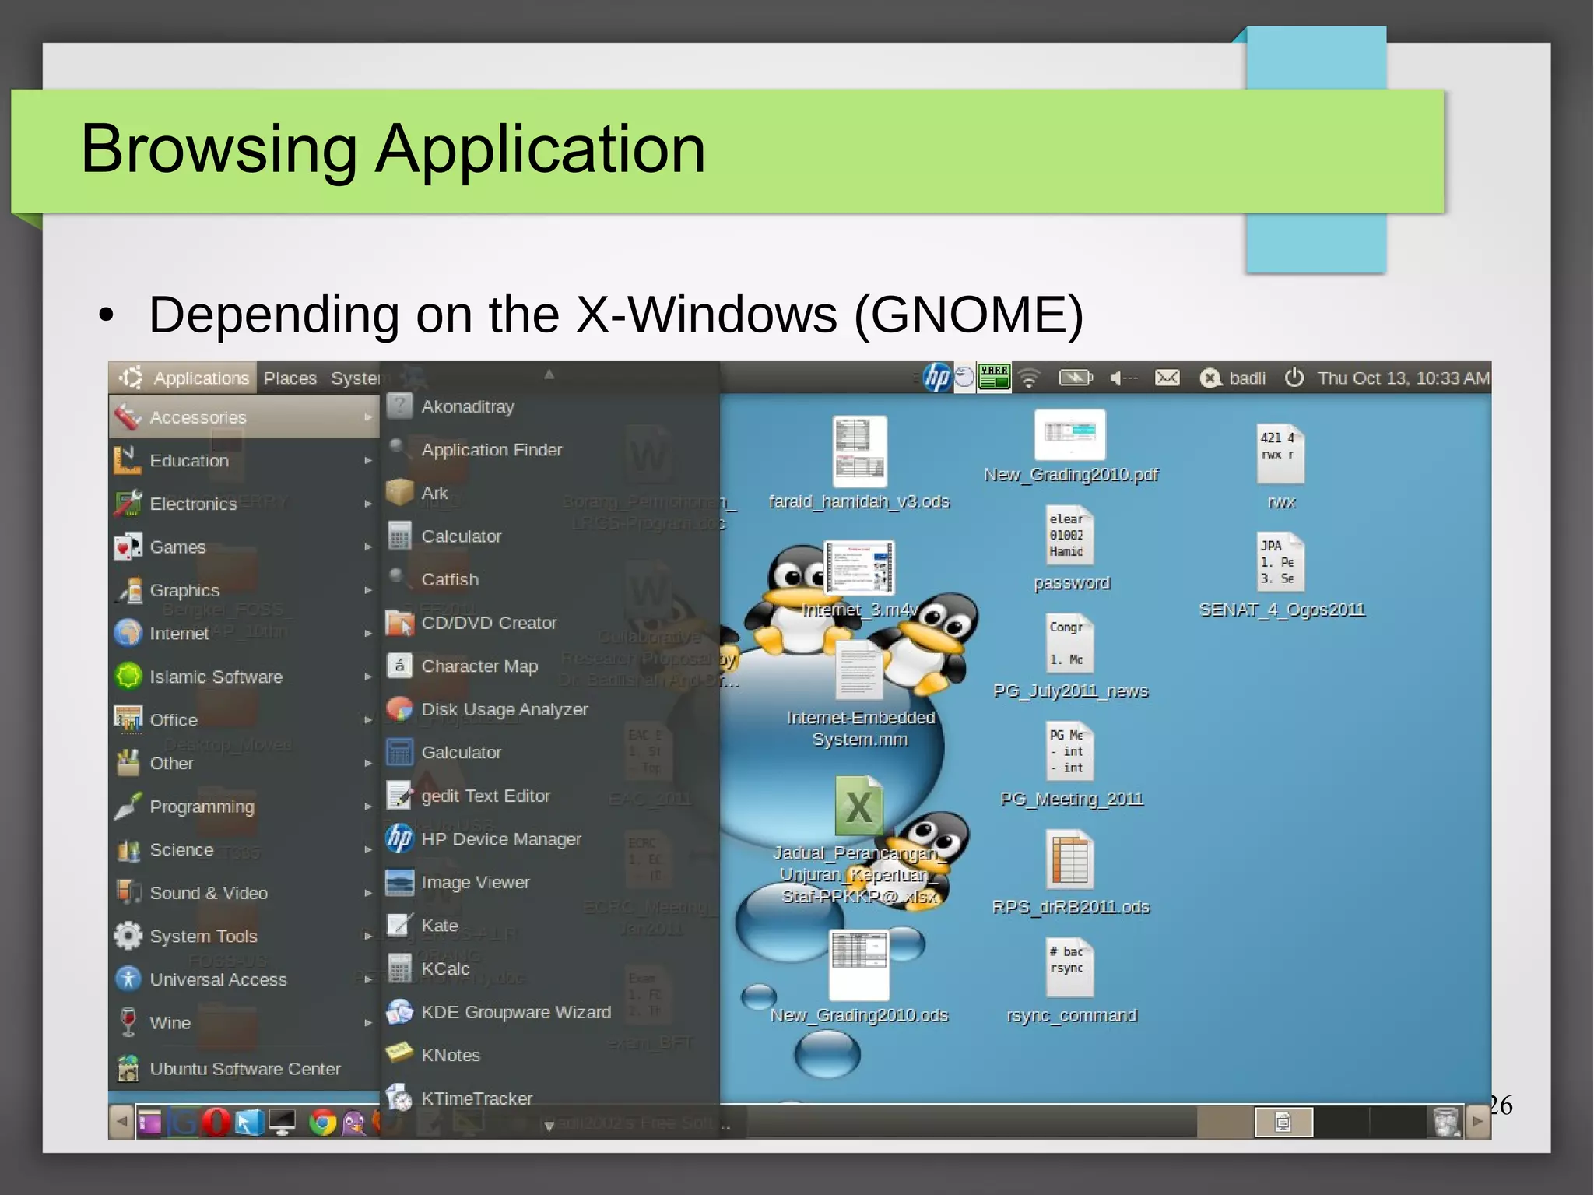The width and height of the screenshot is (1594, 1195).
Task: Click the volume speaker icon
Action: pos(1122,378)
